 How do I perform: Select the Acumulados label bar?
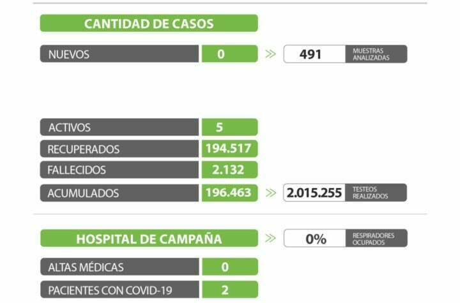[x=119, y=193]
